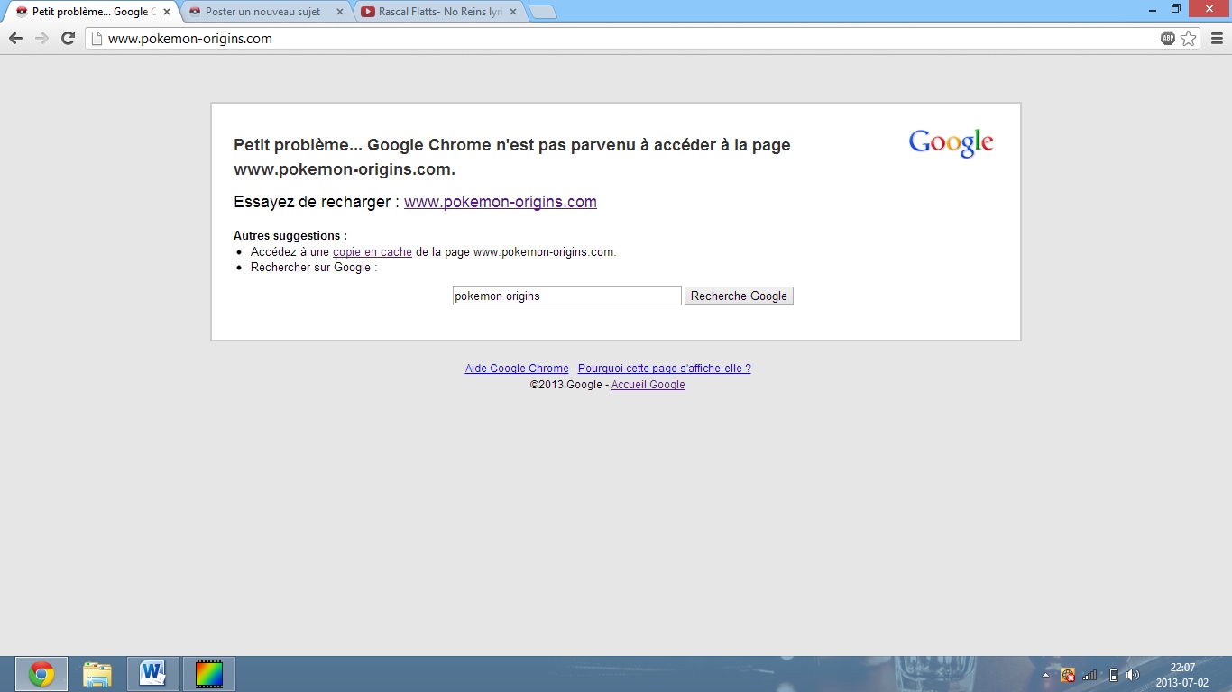Close the Rascal Flatts YouTube tab
Image resolution: width=1232 pixels, height=692 pixels.
(x=513, y=12)
